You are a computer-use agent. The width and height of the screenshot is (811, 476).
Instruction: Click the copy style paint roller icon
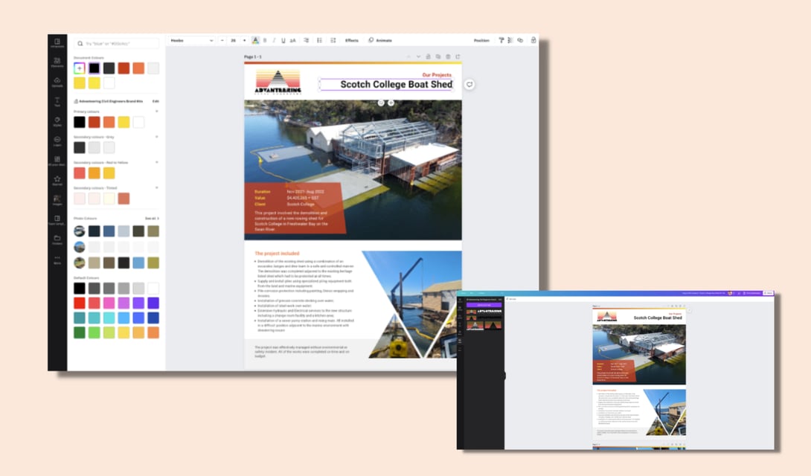[501, 40]
